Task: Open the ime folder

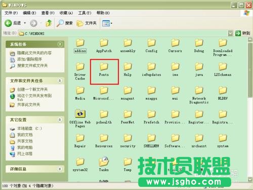Action: pos(175,69)
